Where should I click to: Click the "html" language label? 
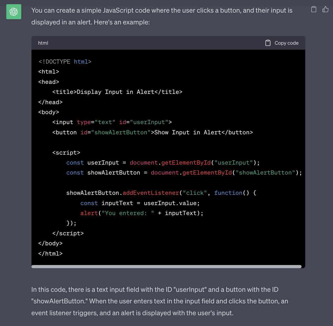pyautogui.click(x=43, y=43)
